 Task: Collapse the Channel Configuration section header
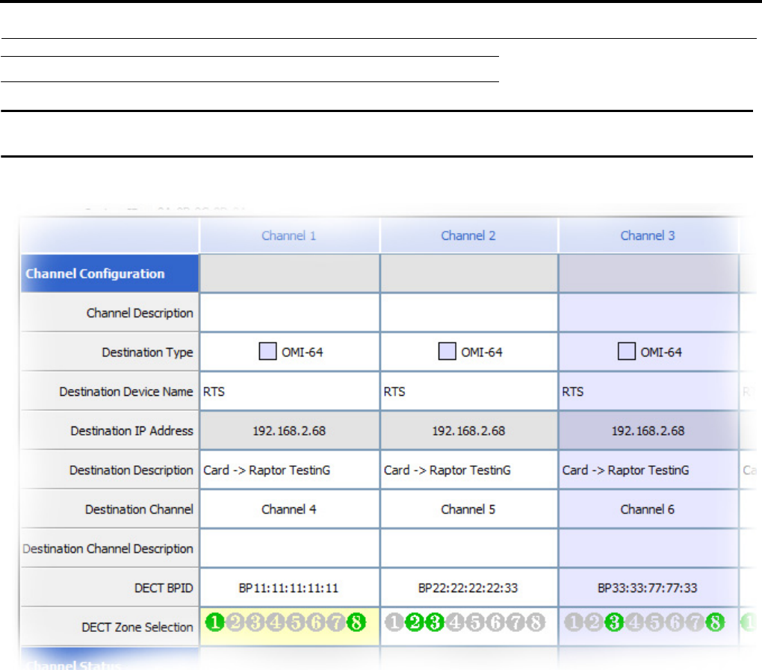110,273
